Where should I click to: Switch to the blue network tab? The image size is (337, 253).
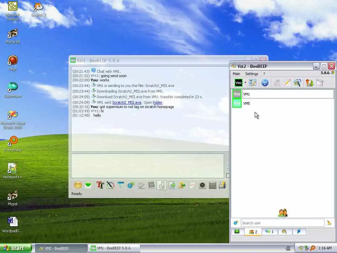[299, 232]
